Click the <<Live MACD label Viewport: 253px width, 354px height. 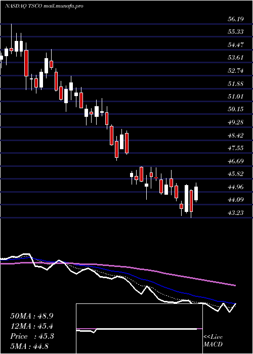click(213, 341)
